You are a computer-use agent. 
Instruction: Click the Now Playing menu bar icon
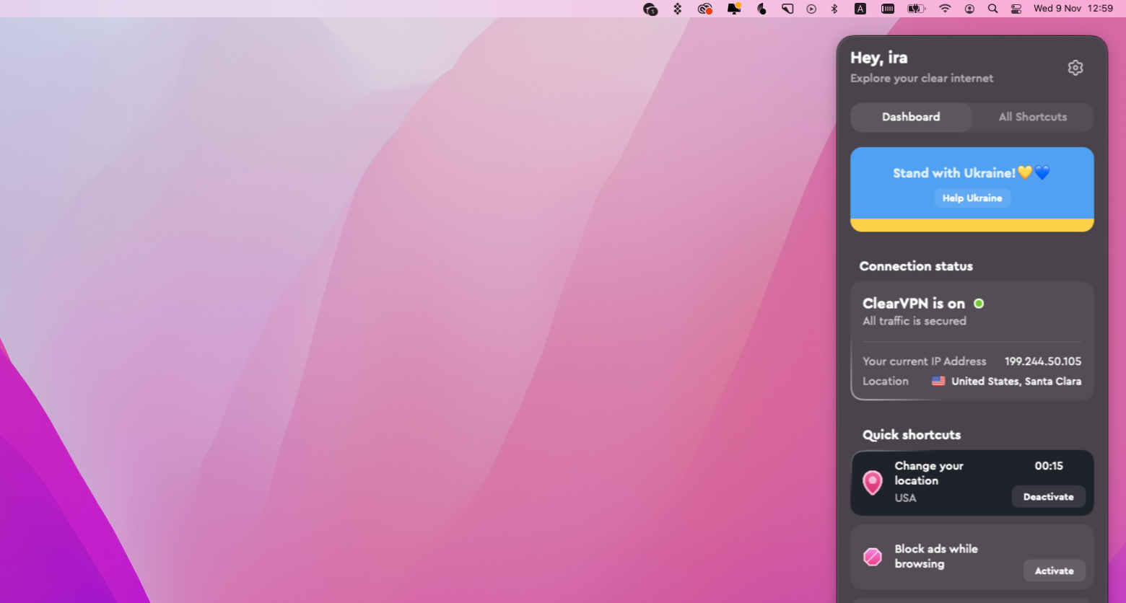(x=811, y=9)
